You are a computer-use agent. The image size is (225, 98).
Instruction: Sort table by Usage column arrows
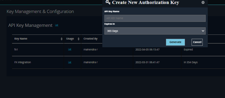[x=78, y=39]
